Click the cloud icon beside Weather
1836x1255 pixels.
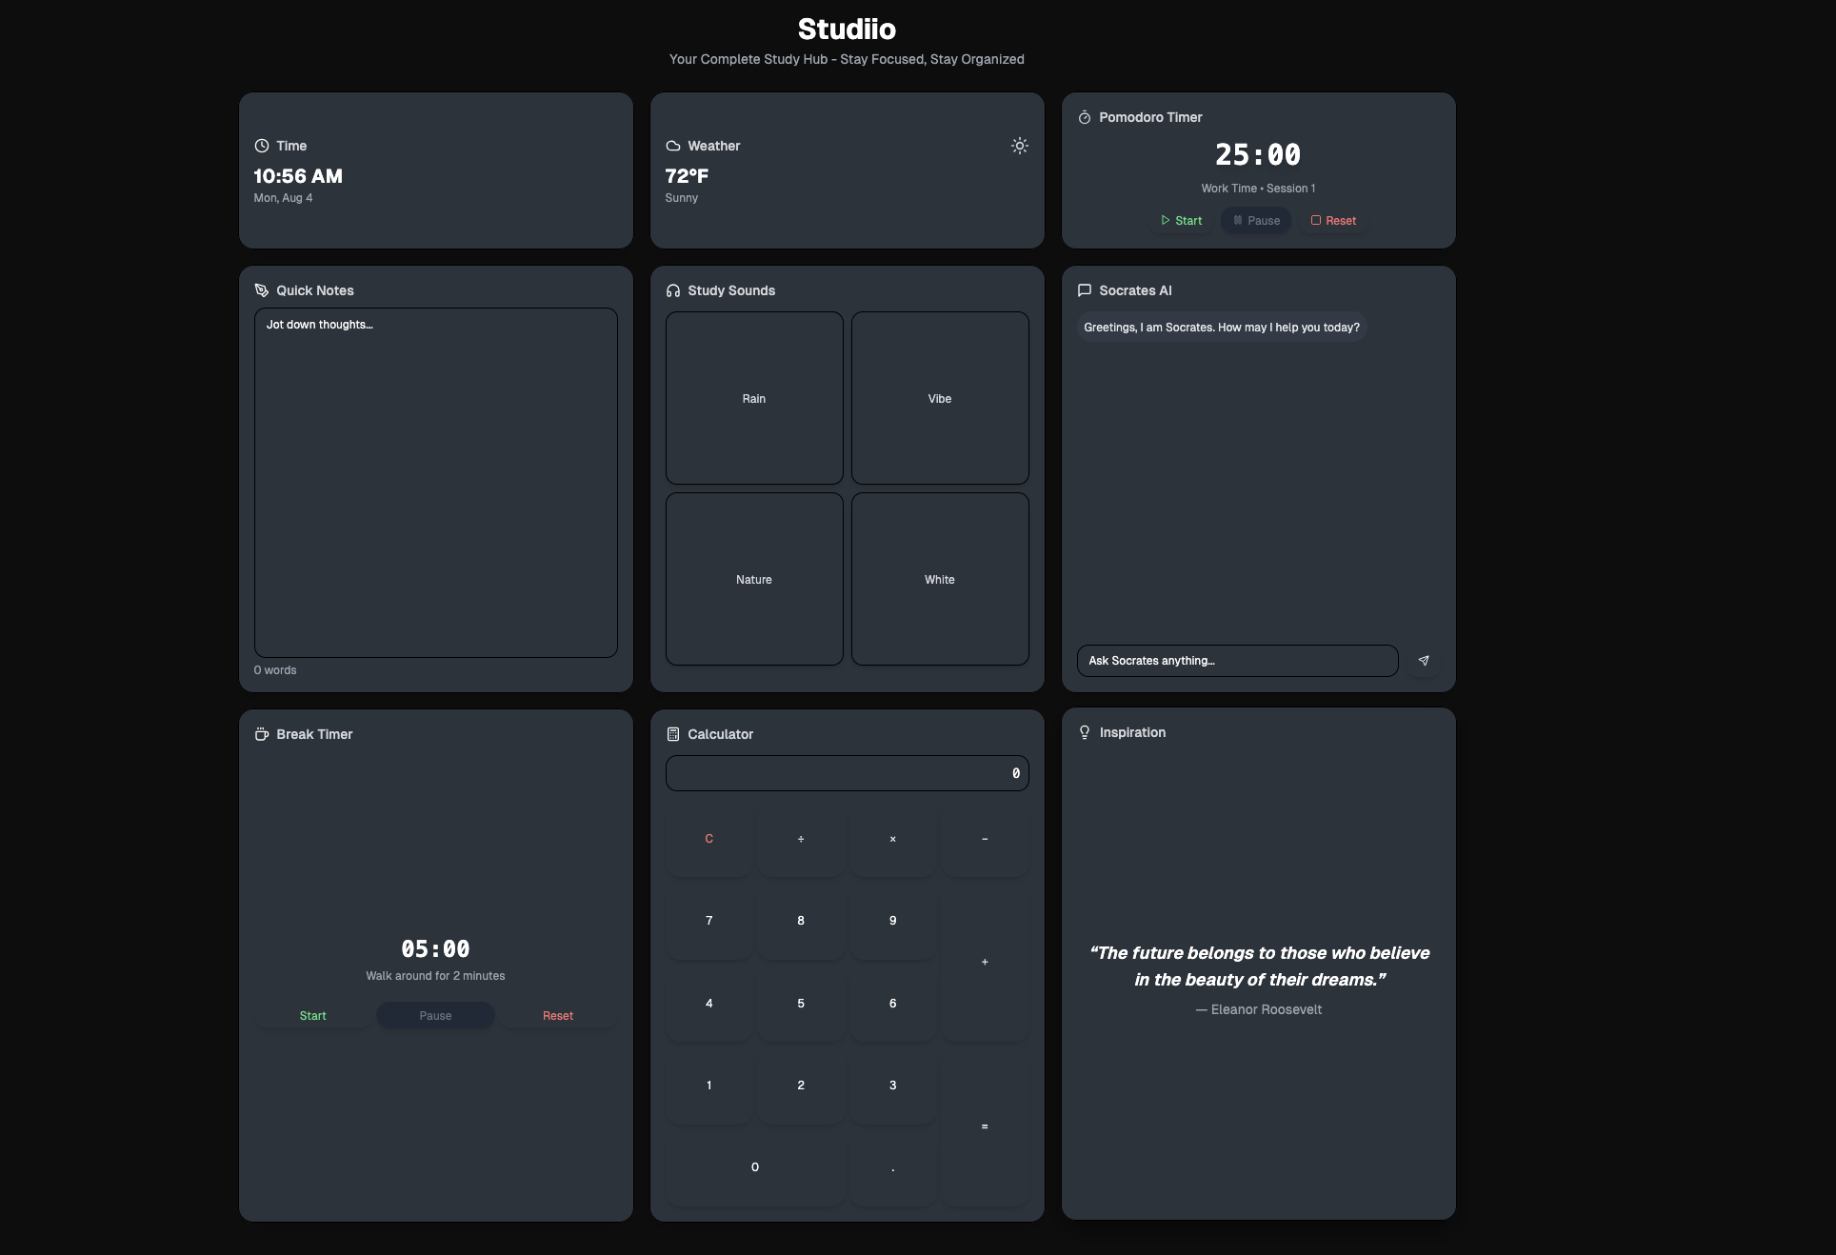point(673,146)
